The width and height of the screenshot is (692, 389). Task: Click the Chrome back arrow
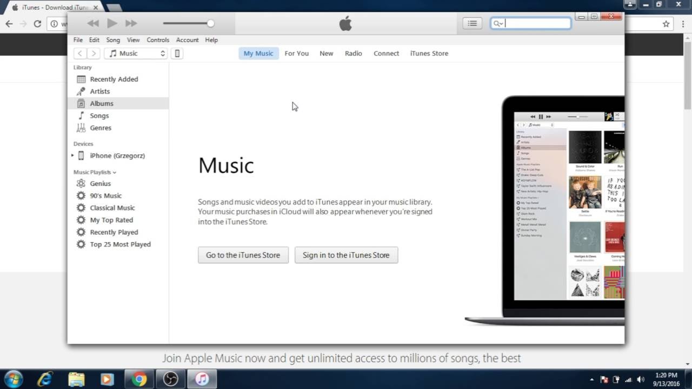[9, 24]
